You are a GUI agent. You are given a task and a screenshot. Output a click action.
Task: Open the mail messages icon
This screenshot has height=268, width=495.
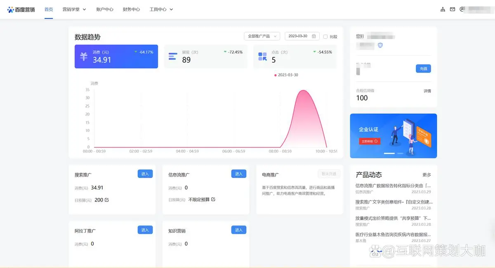453,9
